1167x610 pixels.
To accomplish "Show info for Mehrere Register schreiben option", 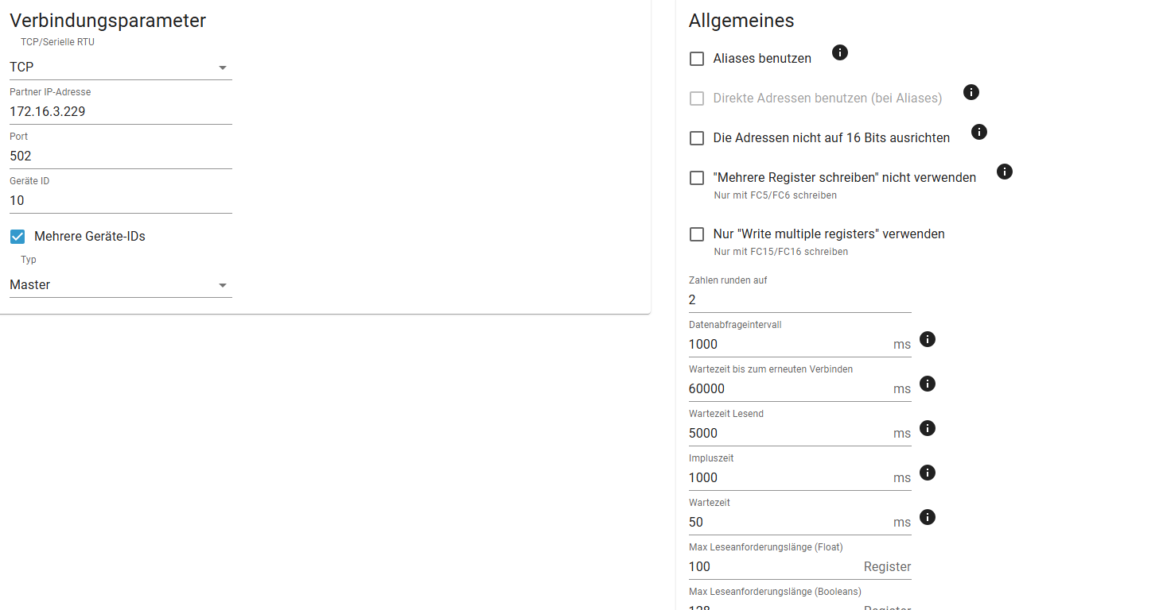I will click(1005, 172).
